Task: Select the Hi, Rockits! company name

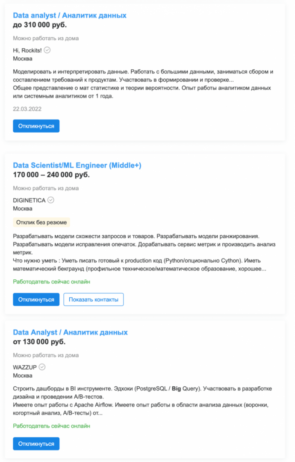Action: point(27,50)
